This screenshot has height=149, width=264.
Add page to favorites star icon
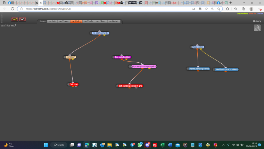coord(218,9)
